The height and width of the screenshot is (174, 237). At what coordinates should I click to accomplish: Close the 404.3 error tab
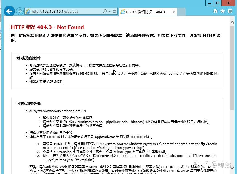(174, 12)
